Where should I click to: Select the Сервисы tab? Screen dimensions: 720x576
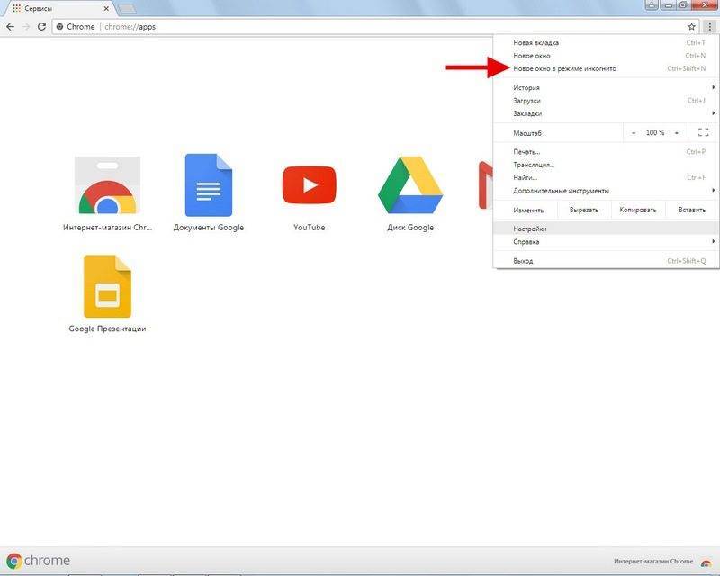point(58,8)
